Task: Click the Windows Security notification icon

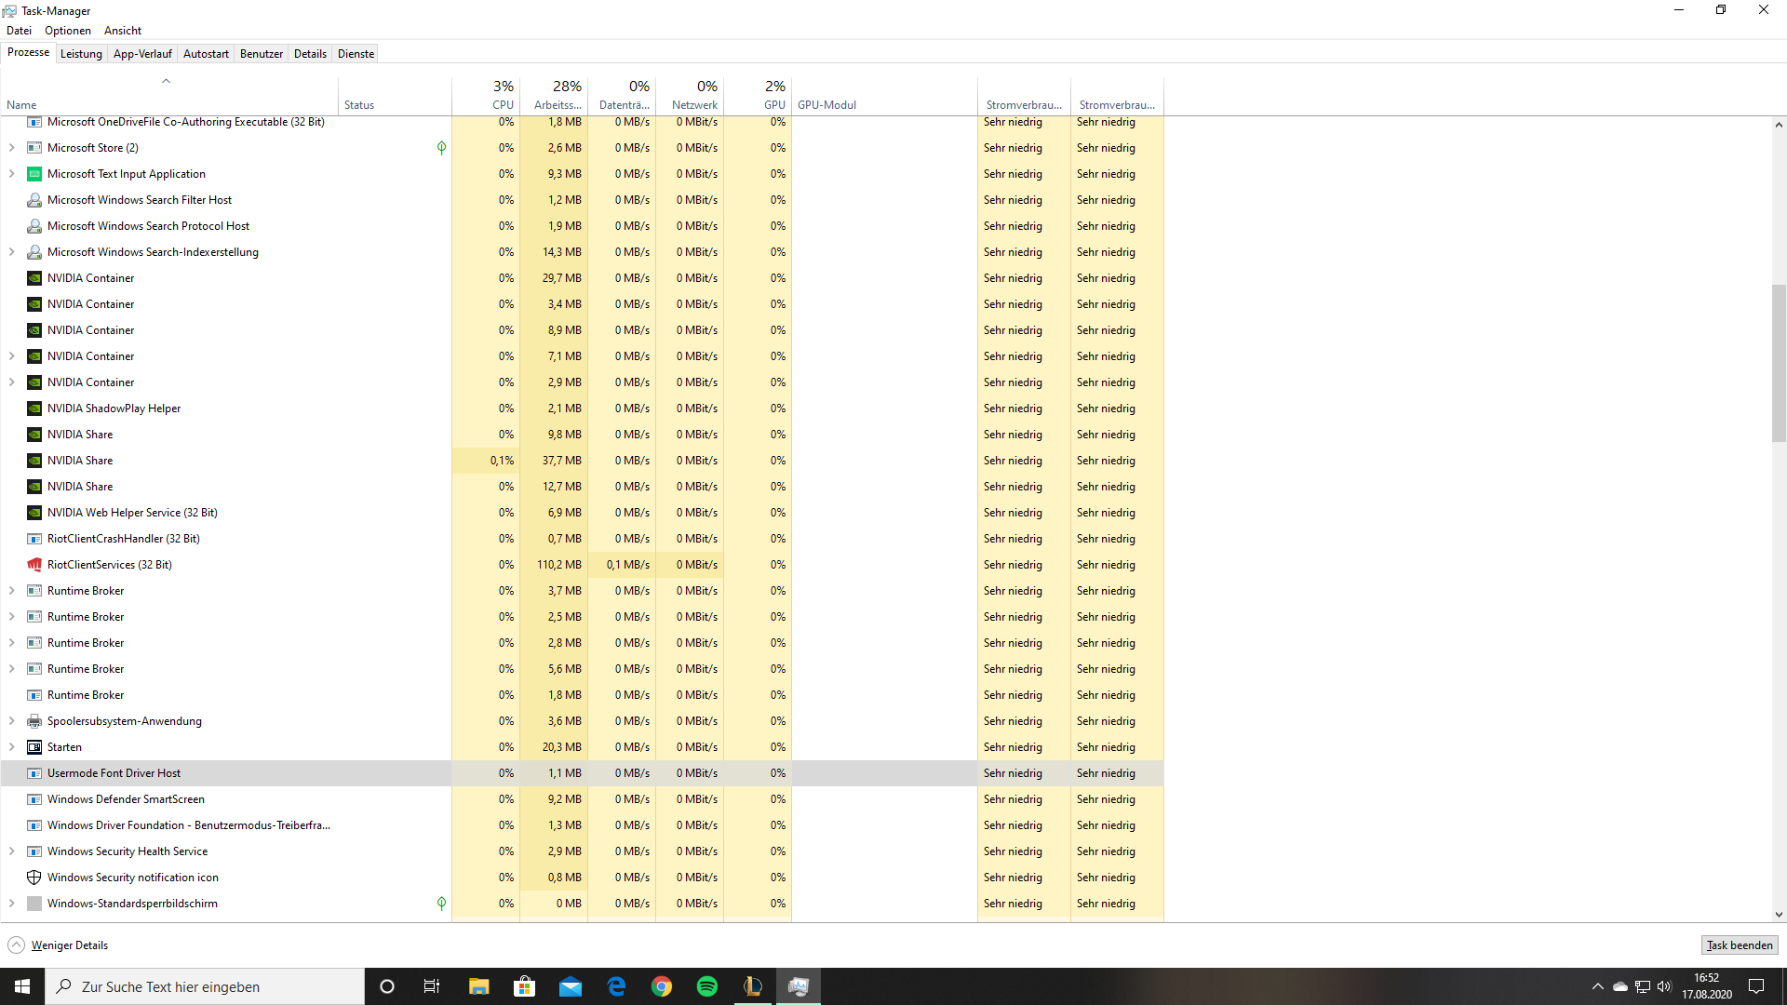Action: [132, 877]
